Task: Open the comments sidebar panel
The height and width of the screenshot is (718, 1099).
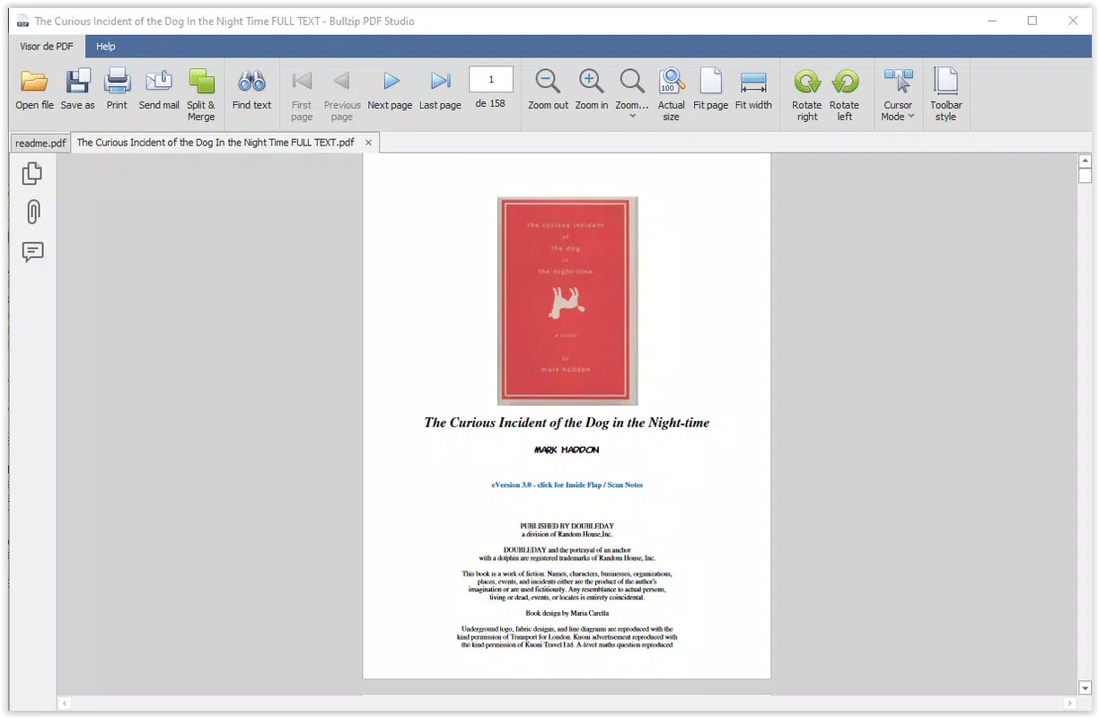Action: click(32, 252)
